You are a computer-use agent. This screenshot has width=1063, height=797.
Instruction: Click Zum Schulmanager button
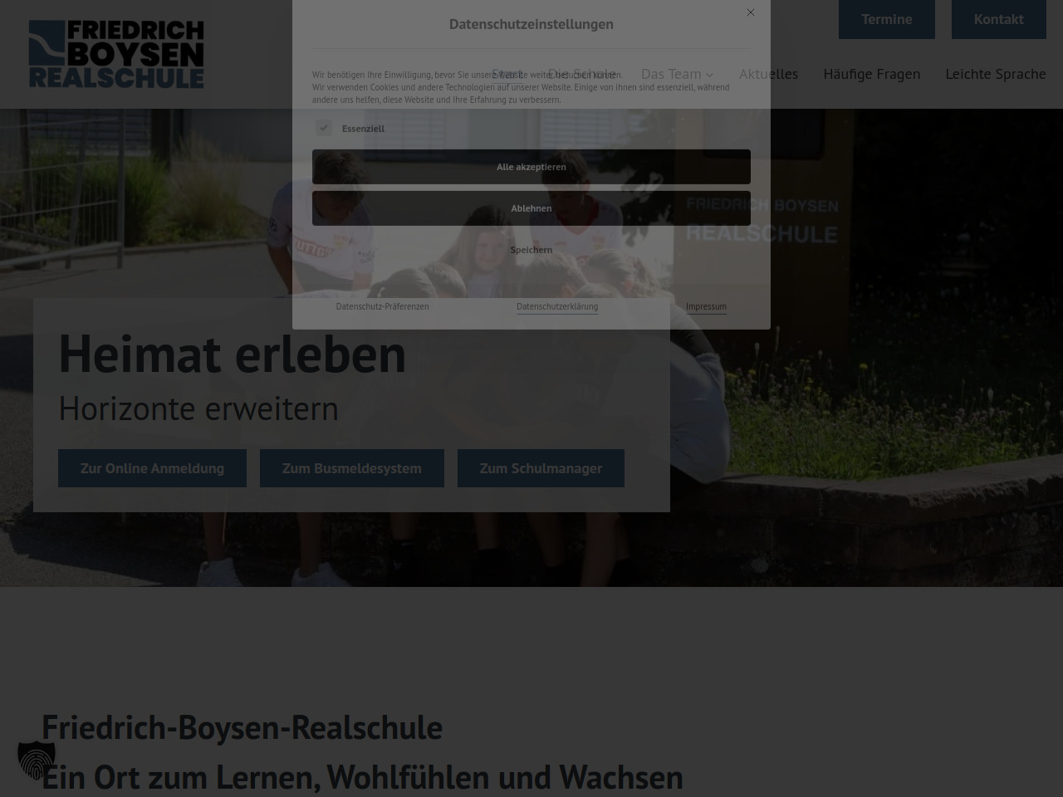(541, 468)
